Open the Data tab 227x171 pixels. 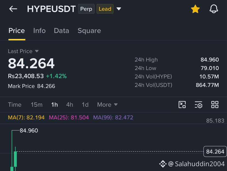click(61, 31)
